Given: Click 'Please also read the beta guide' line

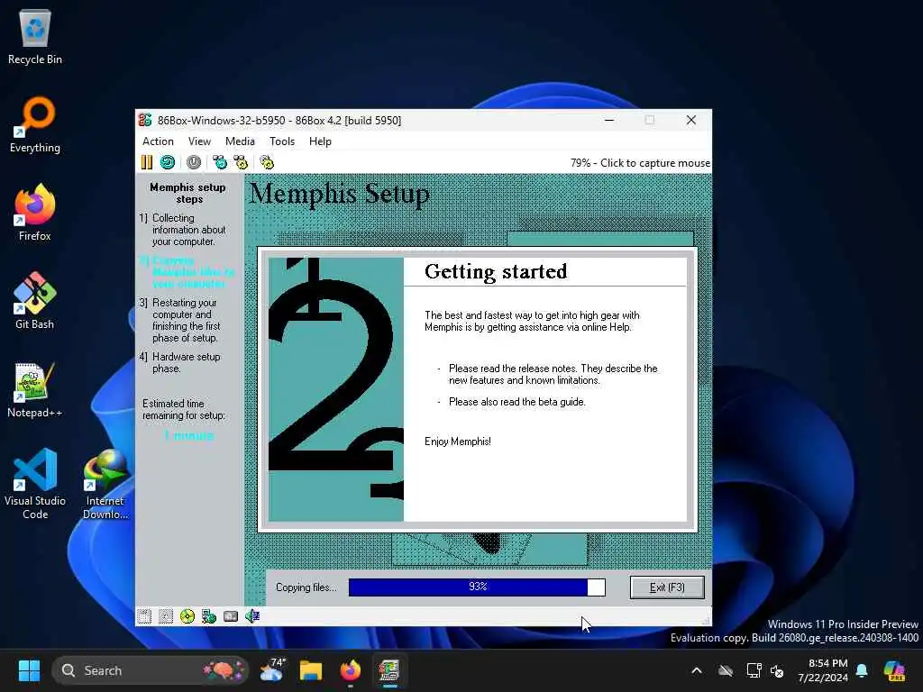Looking at the screenshot, I should pyautogui.click(x=516, y=402).
